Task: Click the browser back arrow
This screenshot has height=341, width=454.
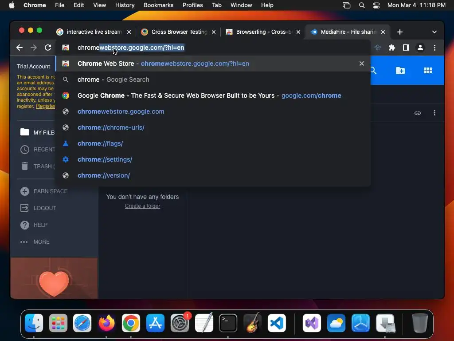Action: click(x=20, y=48)
